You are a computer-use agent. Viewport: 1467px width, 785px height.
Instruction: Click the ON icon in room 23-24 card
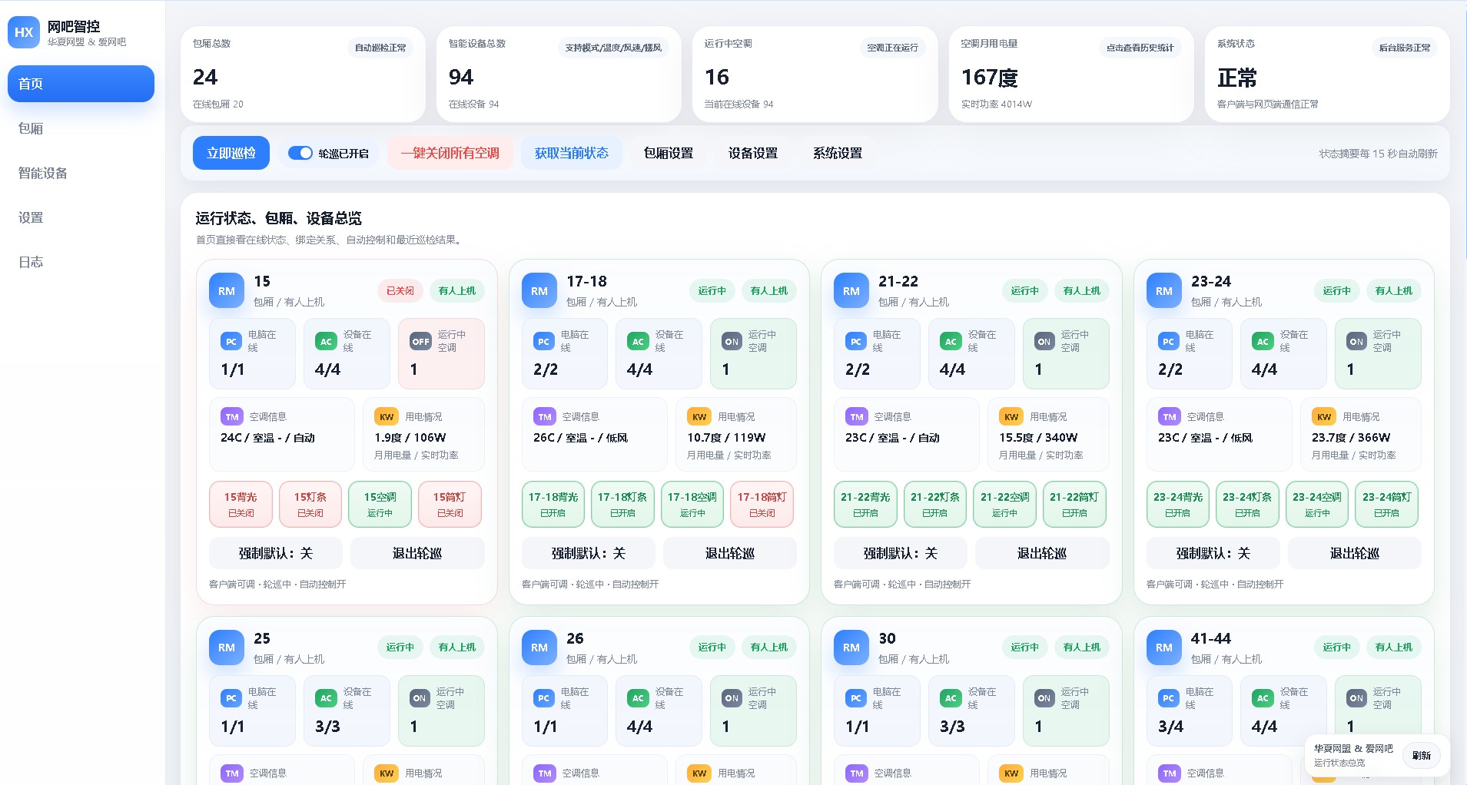(1356, 342)
